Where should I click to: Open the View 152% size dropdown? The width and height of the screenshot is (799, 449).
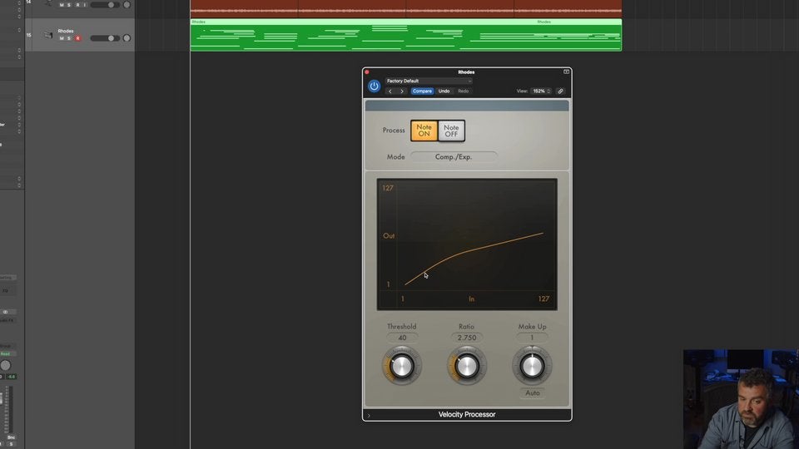[540, 91]
